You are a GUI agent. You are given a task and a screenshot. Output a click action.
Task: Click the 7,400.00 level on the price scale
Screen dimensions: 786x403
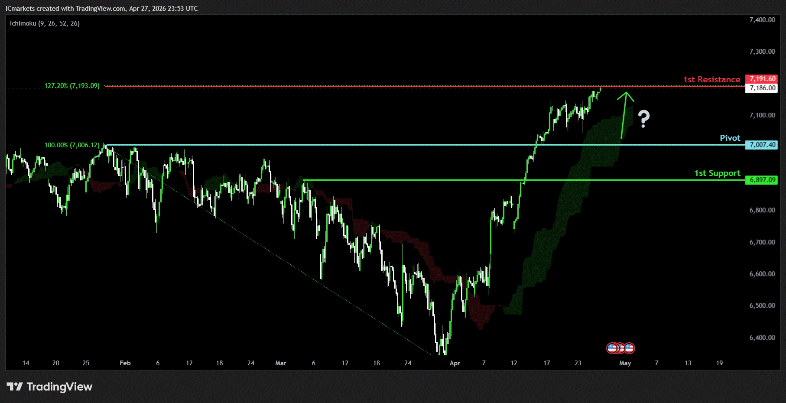[x=762, y=20]
